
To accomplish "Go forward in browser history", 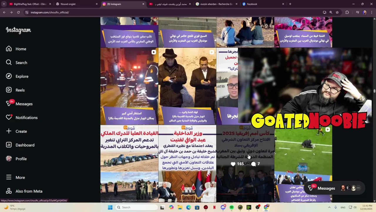I will [x=11, y=12].
